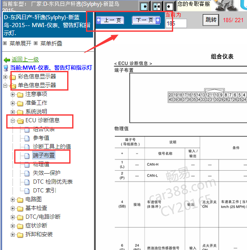
Task: Click the document icon beside DTC 索引
Action: coord(27,191)
